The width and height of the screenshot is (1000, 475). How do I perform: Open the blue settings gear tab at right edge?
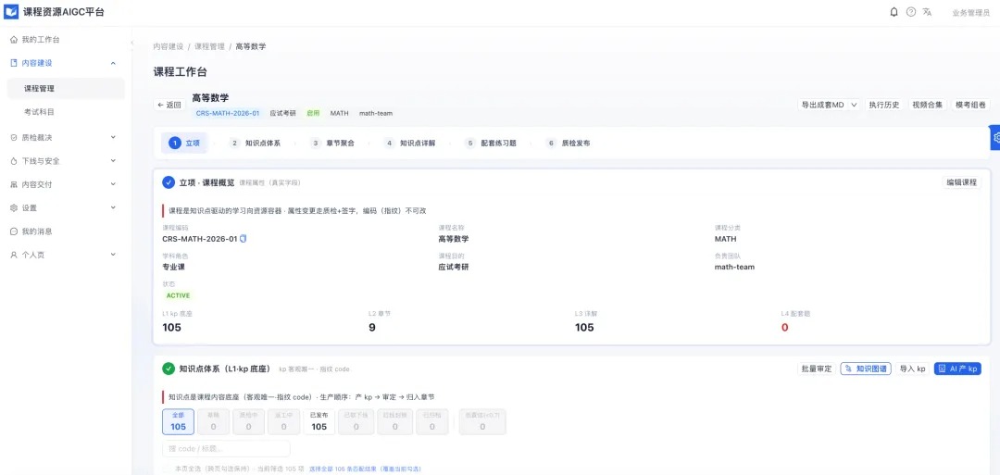pos(995,137)
